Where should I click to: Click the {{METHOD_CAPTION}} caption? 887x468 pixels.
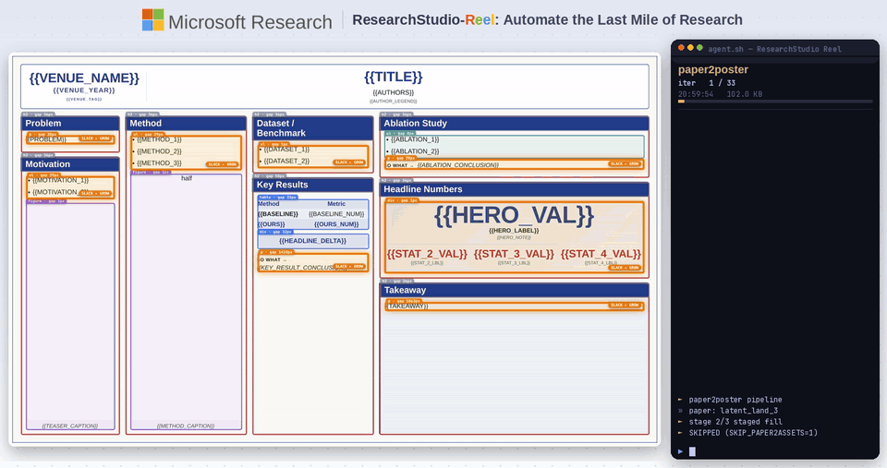[186, 426]
